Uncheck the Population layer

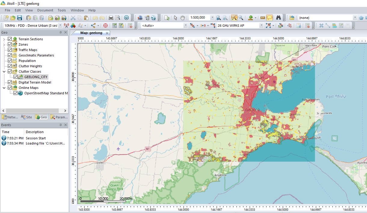10,60
